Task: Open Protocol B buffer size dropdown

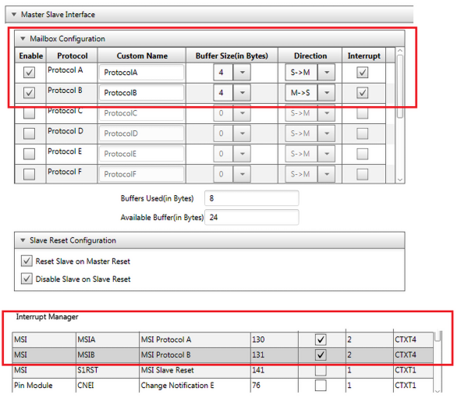Action: pyautogui.click(x=242, y=93)
